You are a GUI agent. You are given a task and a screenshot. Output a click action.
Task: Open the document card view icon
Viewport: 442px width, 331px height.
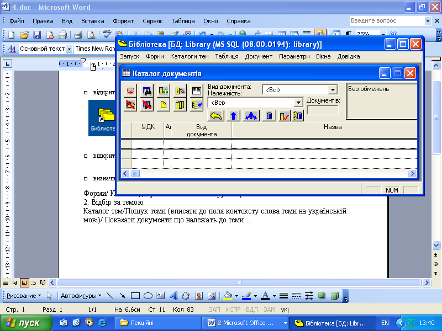(197, 90)
